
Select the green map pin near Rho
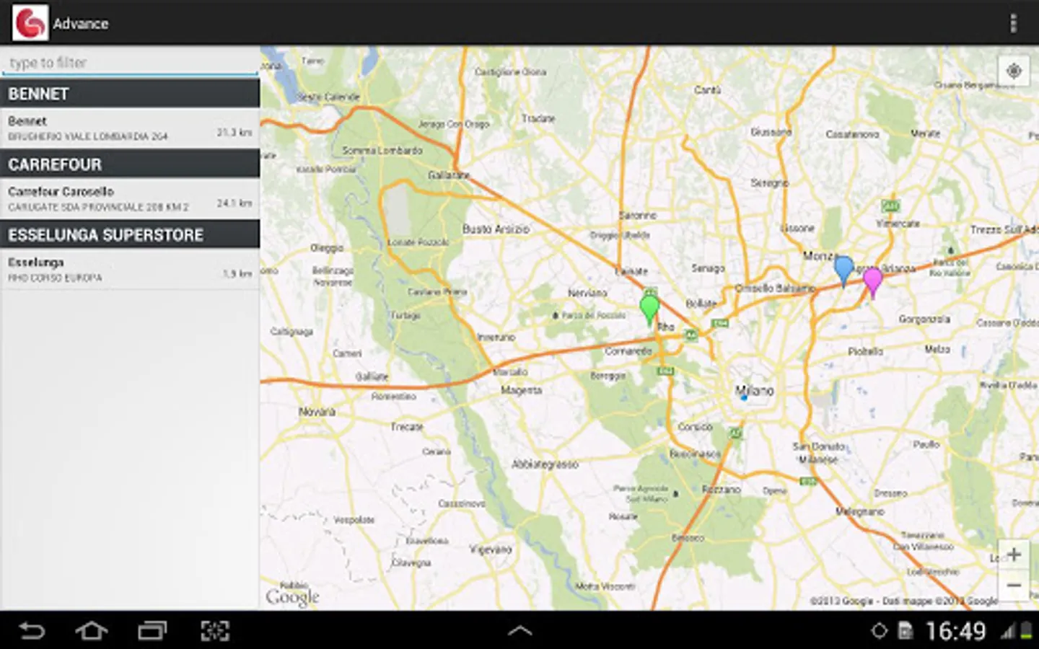649,309
